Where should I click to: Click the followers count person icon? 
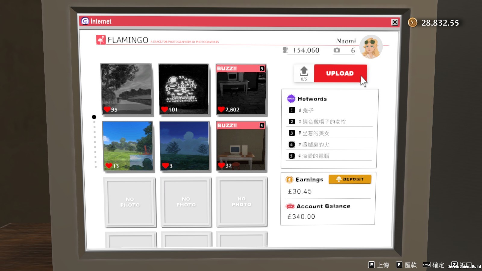[x=285, y=50]
